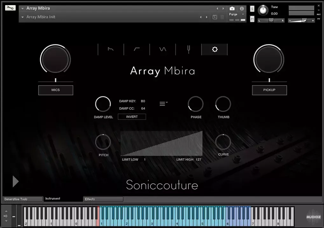Go to next instrument arrow
This screenshot has width=324, height=228.
(x=223, y=9)
